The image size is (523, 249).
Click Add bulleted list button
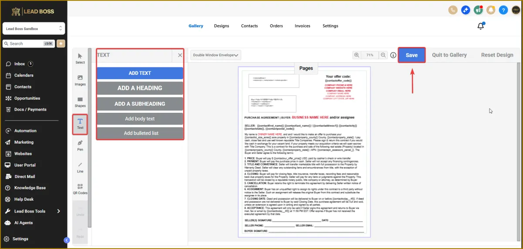point(140,133)
